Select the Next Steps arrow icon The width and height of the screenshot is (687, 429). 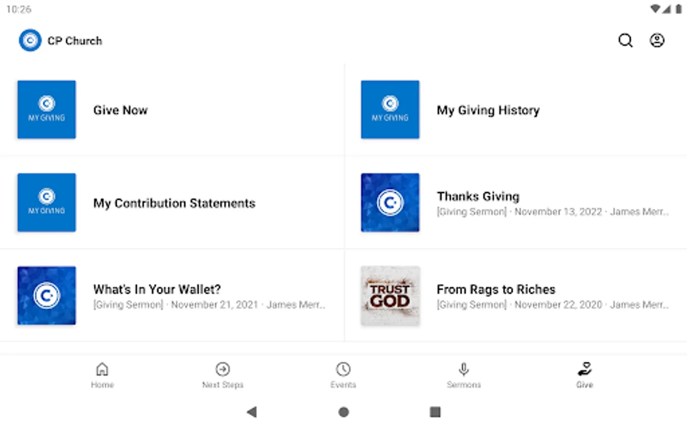tap(222, 374)
